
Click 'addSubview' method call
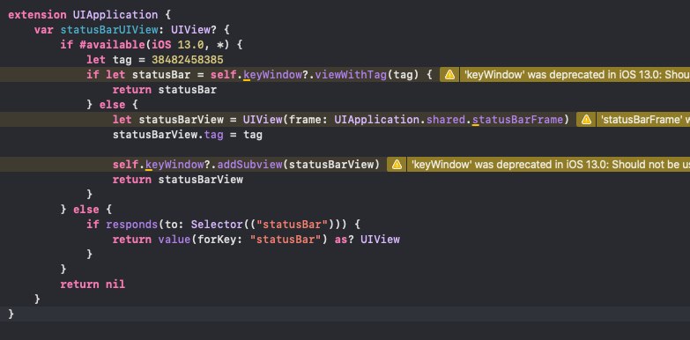249,165
